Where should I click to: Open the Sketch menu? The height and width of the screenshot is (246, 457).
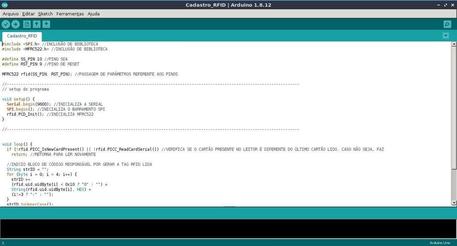point(46,14)
